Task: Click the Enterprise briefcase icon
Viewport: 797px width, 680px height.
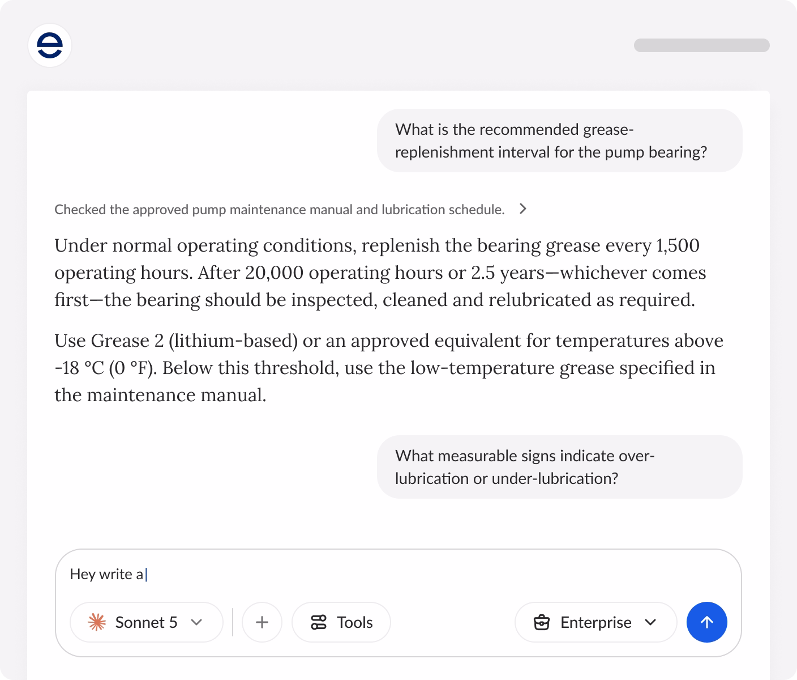Action: tap(542, 622)
